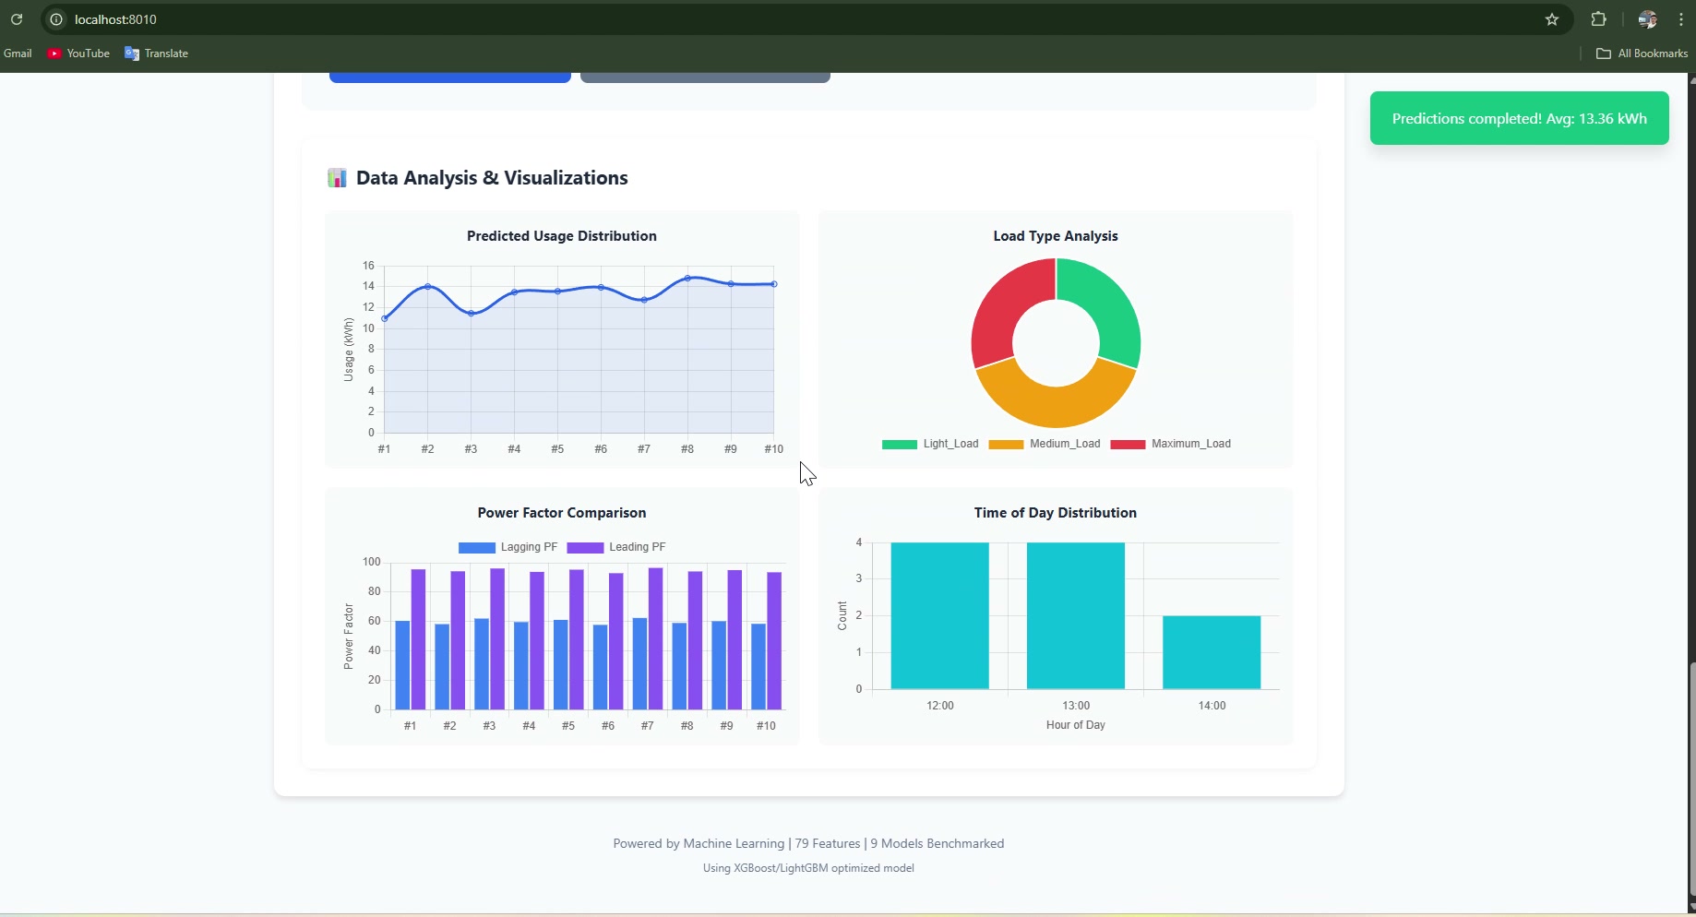The width and height of the screenshot is (1696, 917).
Task: Open All Bookmarks from the bookmarks bar
Action: 1641,54
